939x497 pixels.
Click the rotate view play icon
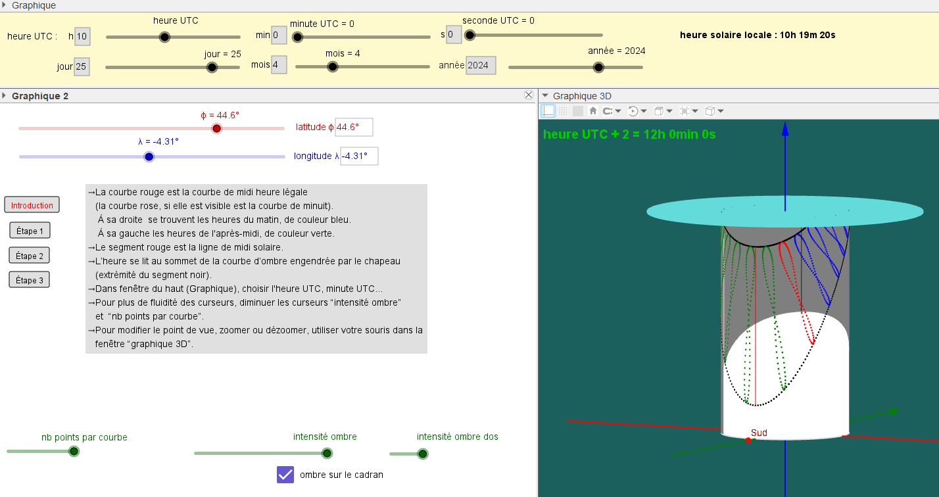(633, 111)
